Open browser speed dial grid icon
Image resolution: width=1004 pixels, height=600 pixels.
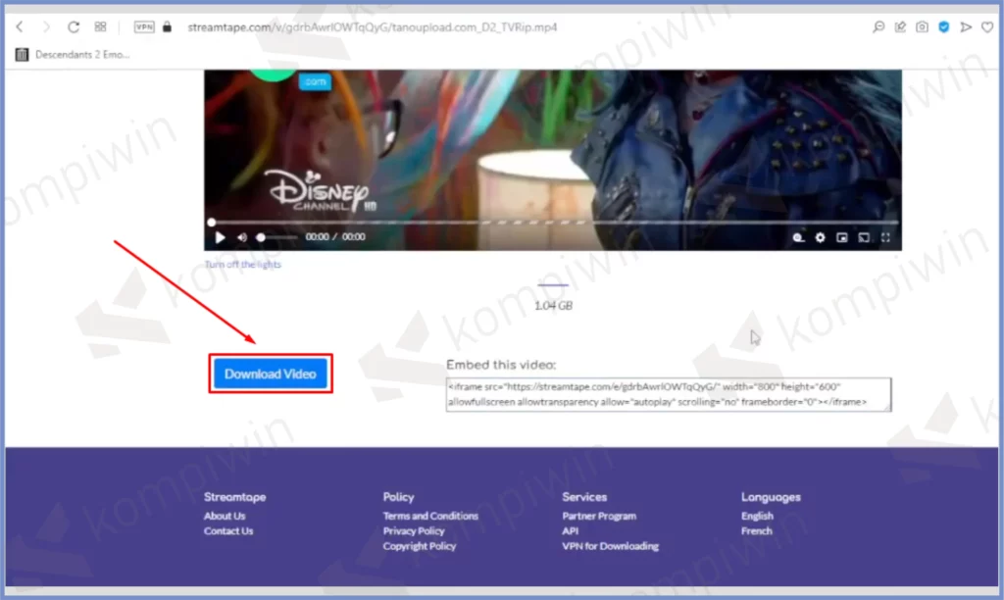[100, 27]
